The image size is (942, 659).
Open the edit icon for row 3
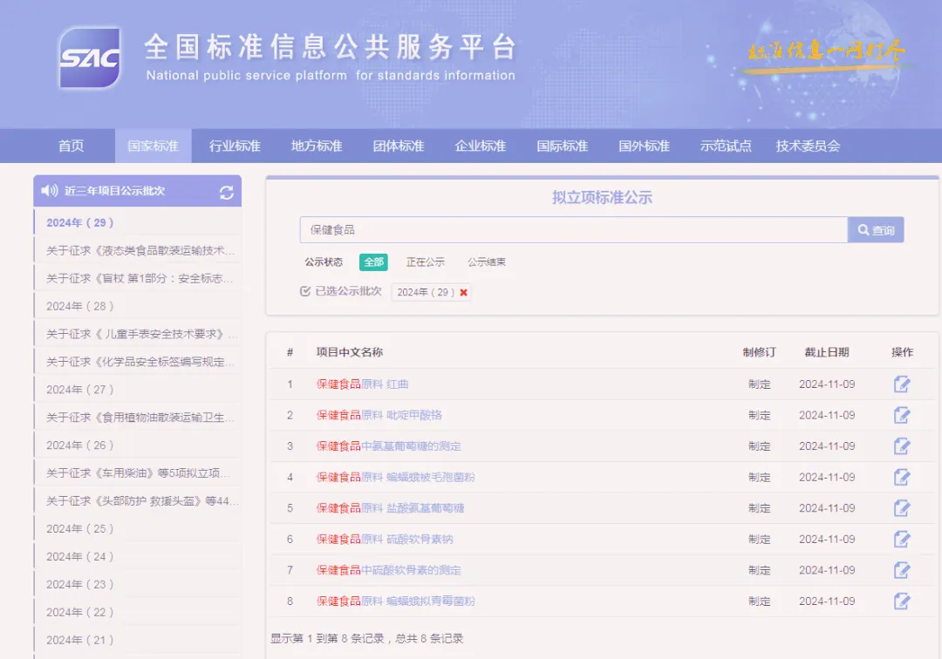click(902, 446)
